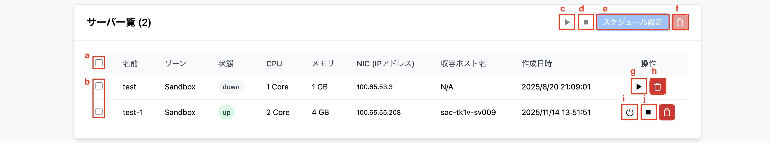Click the 名前 column header
Viewport: 770px width, 143px height.
click(130, 63)
